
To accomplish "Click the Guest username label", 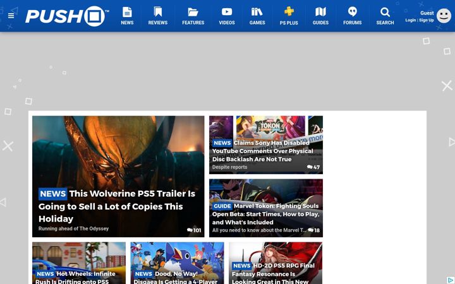I will (427, 13).
